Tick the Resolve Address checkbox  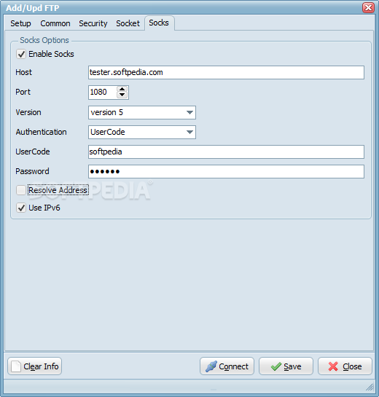pos(21,190)
